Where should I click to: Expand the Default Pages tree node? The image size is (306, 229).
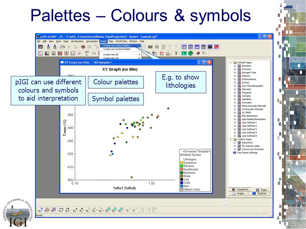(230, 63)
